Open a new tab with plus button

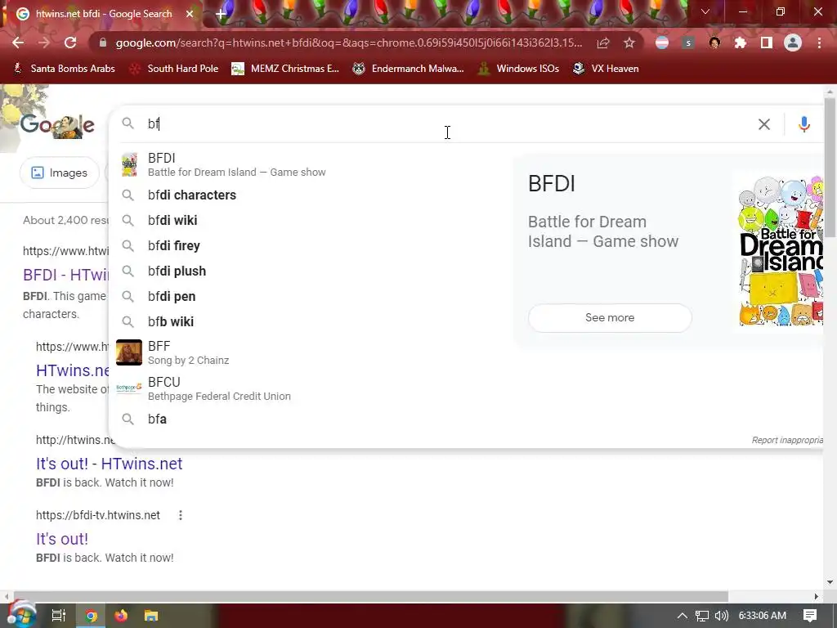click(x=221, y=14)
